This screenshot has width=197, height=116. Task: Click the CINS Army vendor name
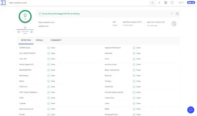23,87
